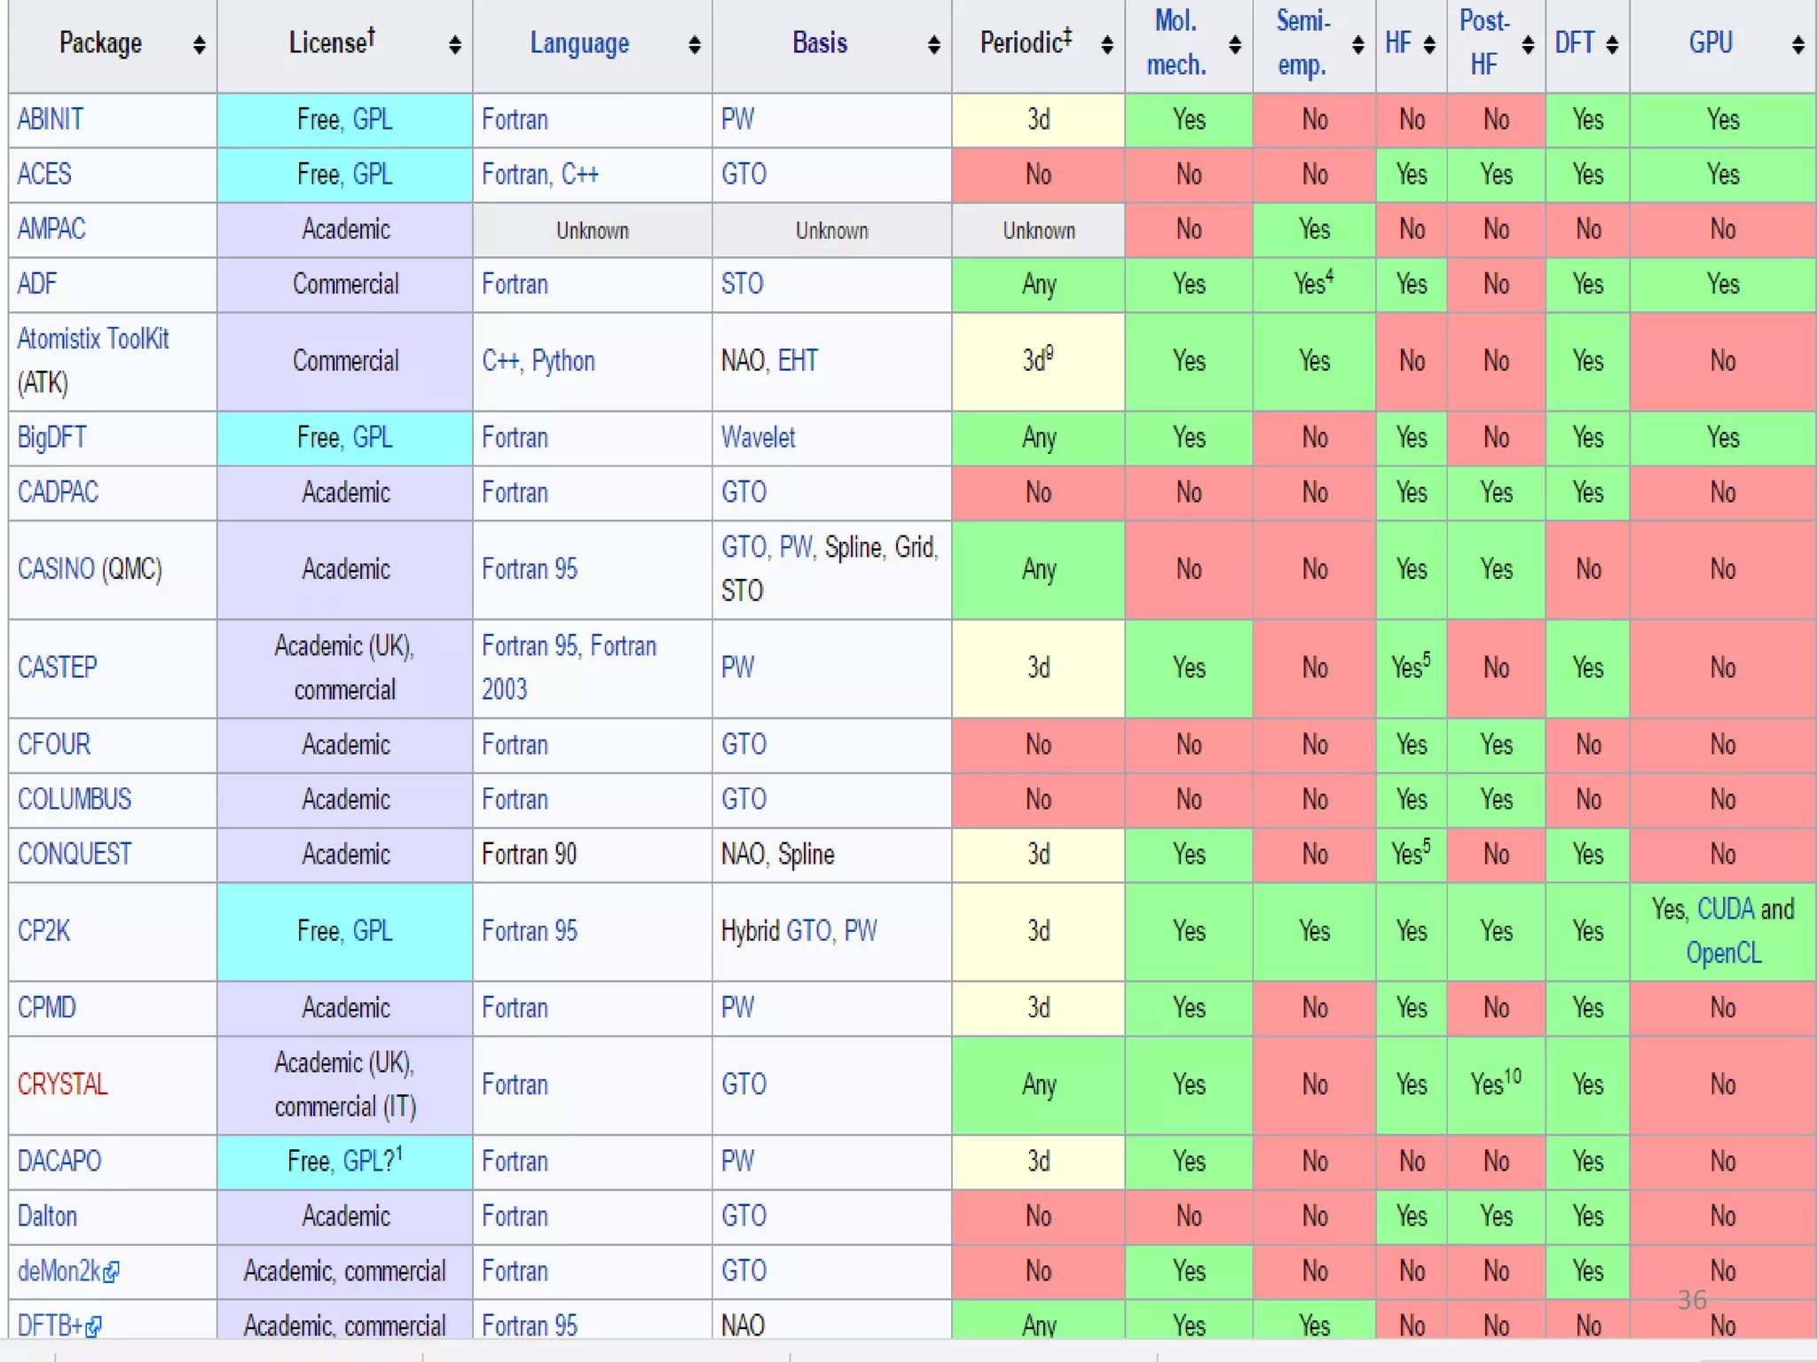Click the Language header link

click(579, 43)
